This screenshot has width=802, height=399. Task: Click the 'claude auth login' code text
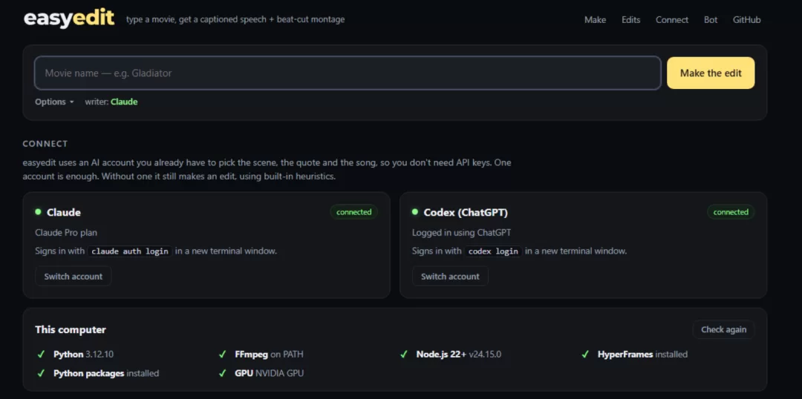coord(130,251)
